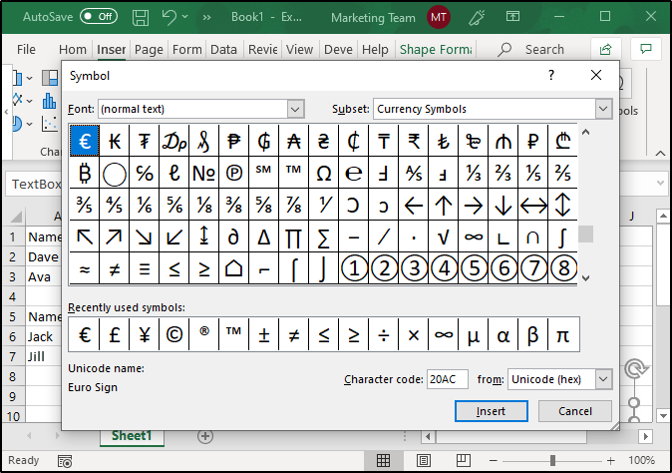Add a new sheet with plus icon

pyautogui.click(x=205, y=436)
